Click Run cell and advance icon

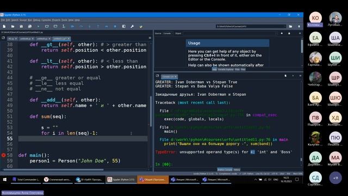[55, 27]
